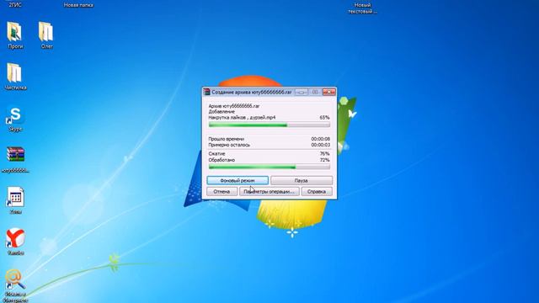Click the Чистилка folder label
The width and height of the screenshot is (539, 303).
pos(15,88)
